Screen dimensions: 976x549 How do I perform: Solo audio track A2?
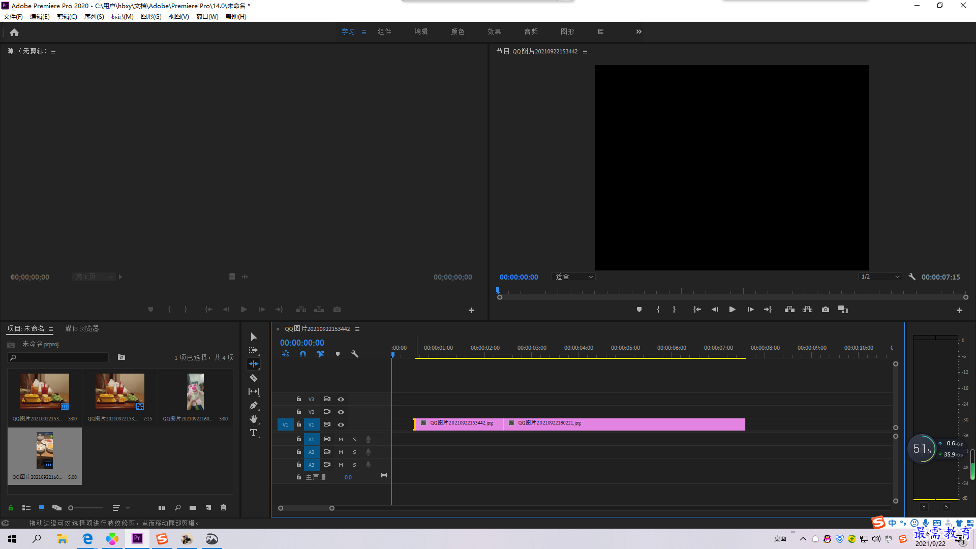354,452
